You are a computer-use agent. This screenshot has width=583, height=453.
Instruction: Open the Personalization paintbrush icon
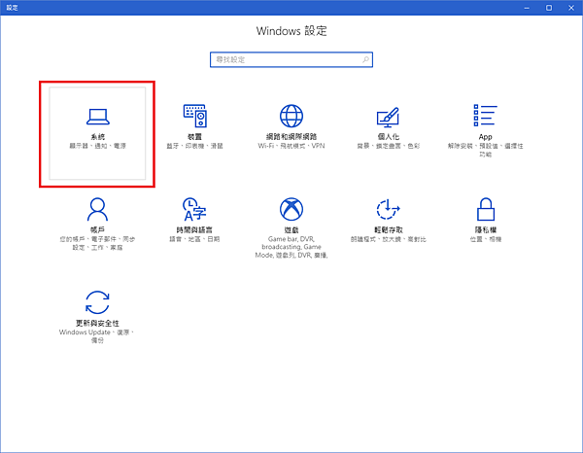(x=388, y=117)
